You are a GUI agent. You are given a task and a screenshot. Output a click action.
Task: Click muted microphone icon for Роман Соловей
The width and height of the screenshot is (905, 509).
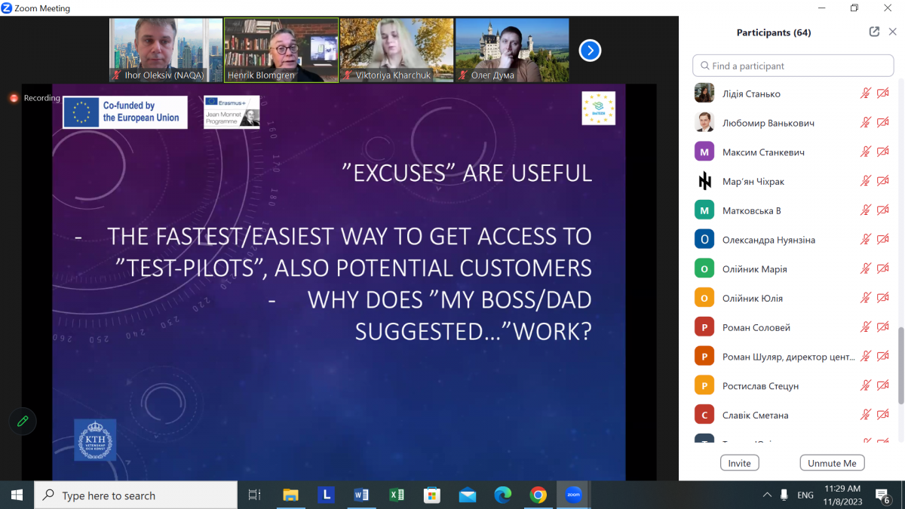point(866,327)
